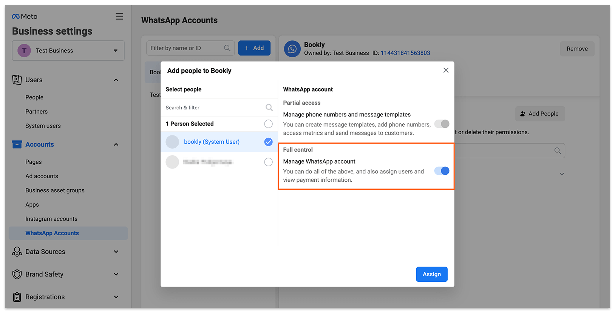Screen dimensions: 615x313
Task: Click the person icon on Add People button
Action: [x=523, y=114]
